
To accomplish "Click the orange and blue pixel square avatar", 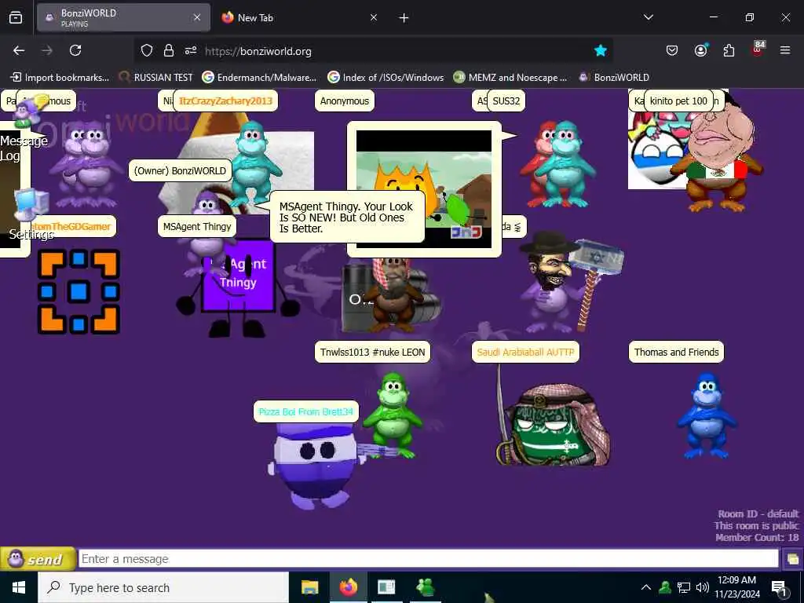I will coord(79,291).
